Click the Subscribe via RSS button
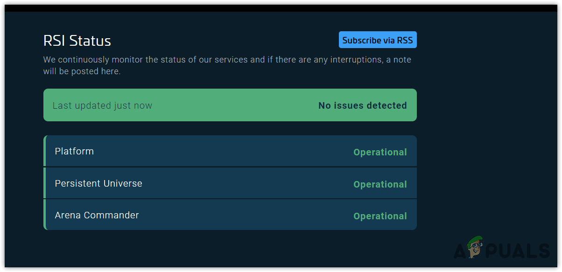This screenshot has width=562, height=272. pyautogui.click(x=377, y=40)
